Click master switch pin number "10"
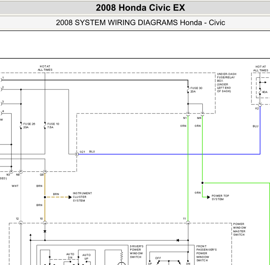270x265 pixels. 41,219
